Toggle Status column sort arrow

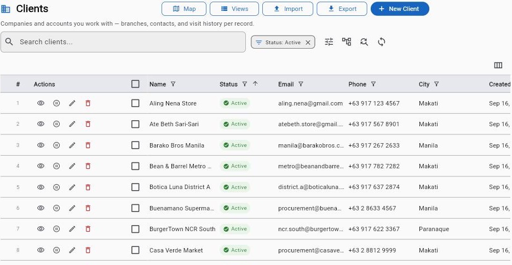point(255,84)
